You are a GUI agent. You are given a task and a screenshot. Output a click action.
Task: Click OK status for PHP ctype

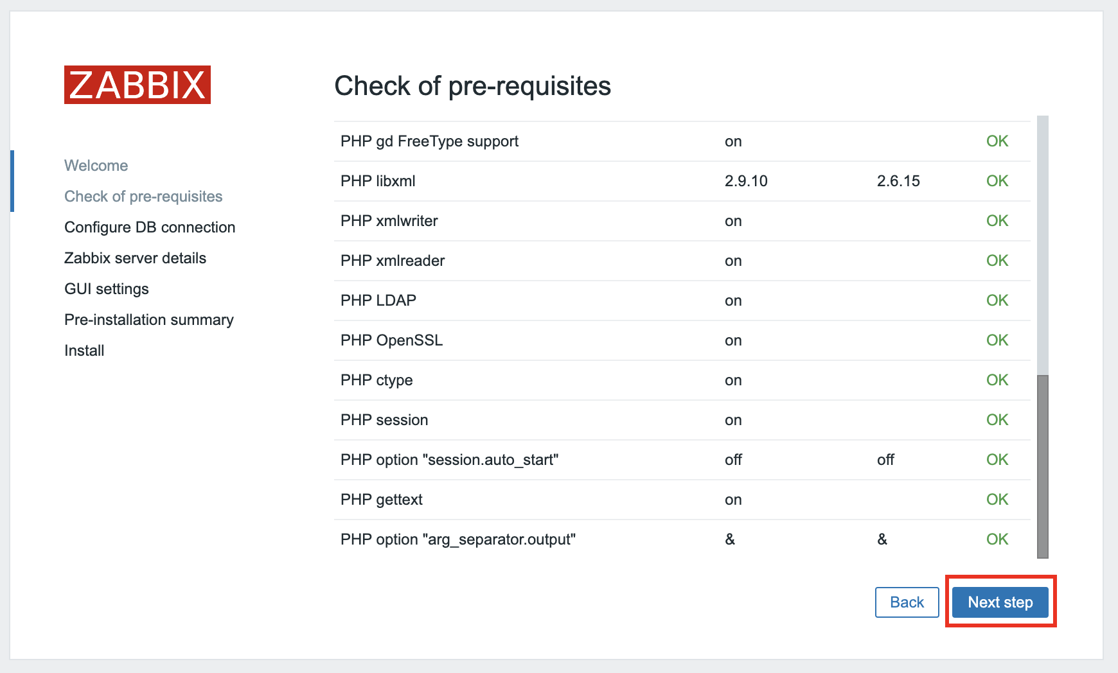point(997,380)
